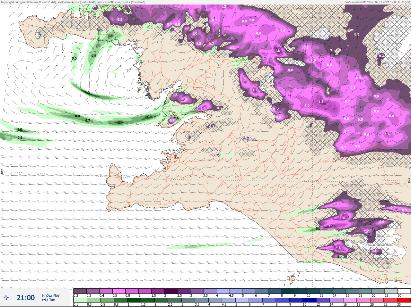Click the Veðurstofan logo icon beside 21:00
This screenshot has height=307, width=411.
pyautogui.click(x=7, y=298)
